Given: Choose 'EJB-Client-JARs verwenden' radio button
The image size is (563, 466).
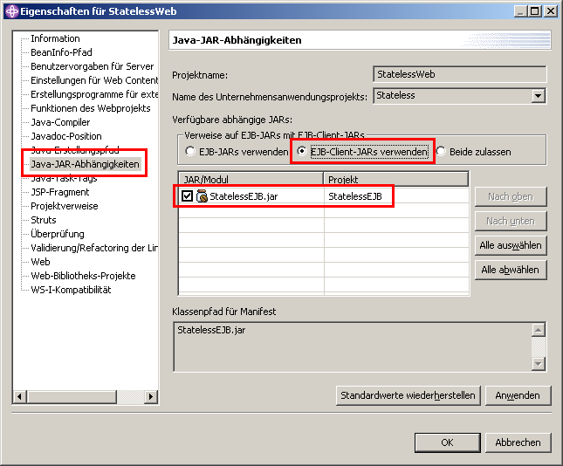Looking at the screenshot, I should (303, 152).
